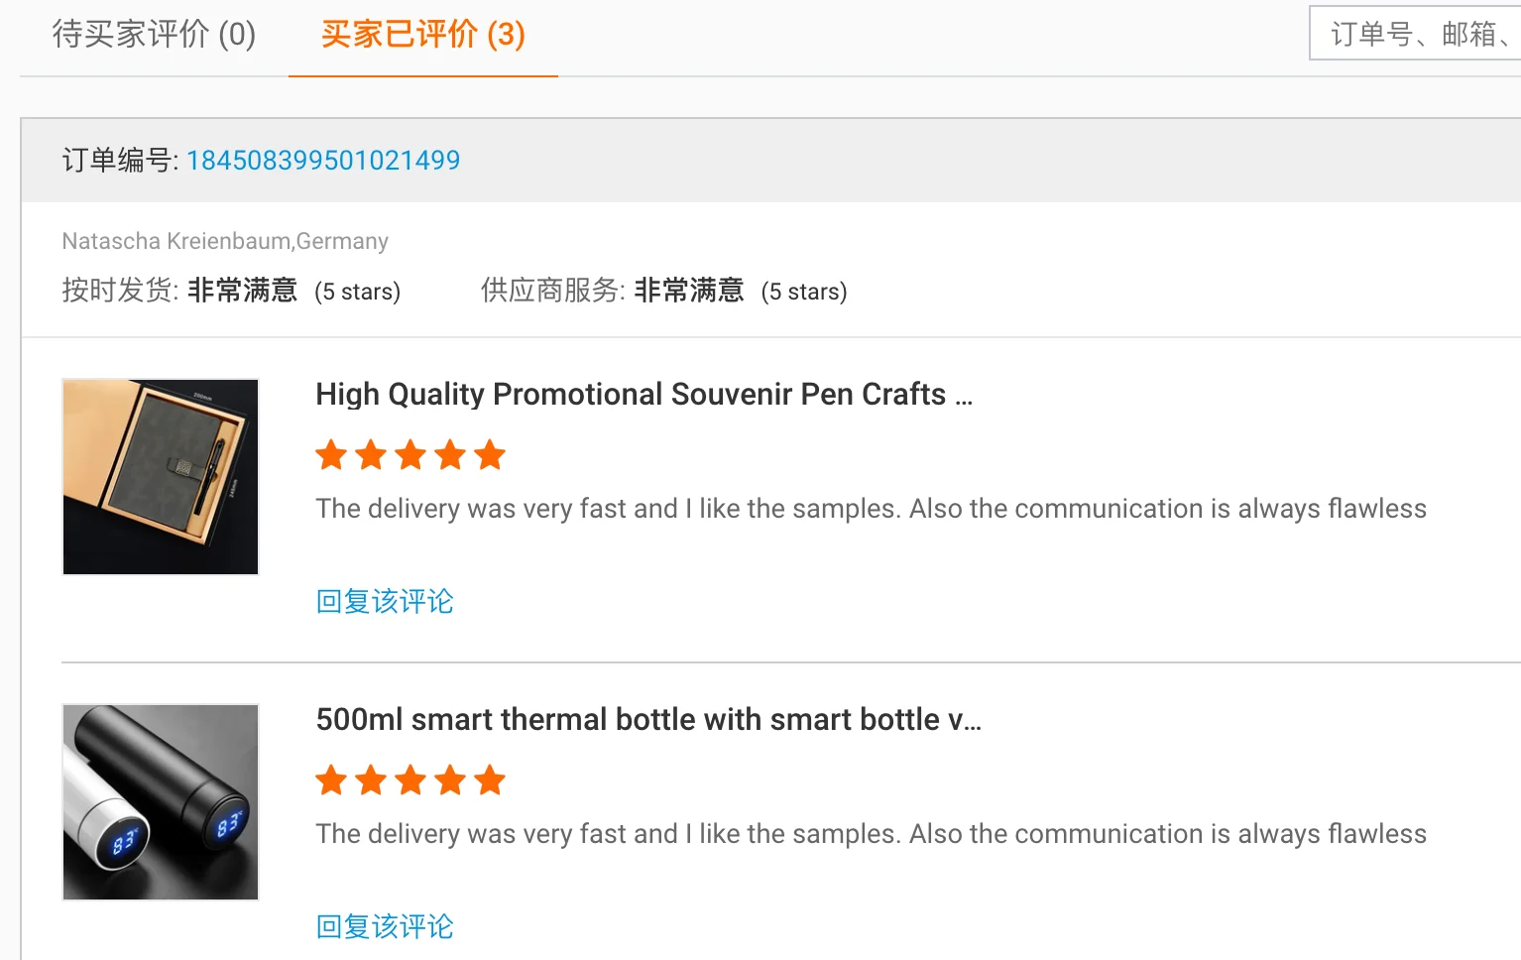This screenshot has width=1521, height=960.
Task: Click buyer name Natascha Kreienbaum
Action: pyautogui.click(x=175, y=241)
